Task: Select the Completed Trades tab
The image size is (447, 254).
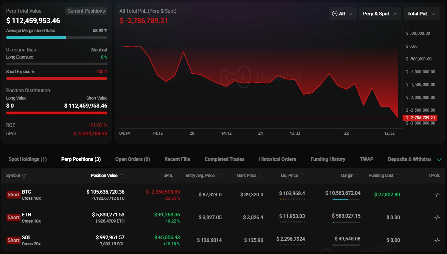Action: click(224, 159)
